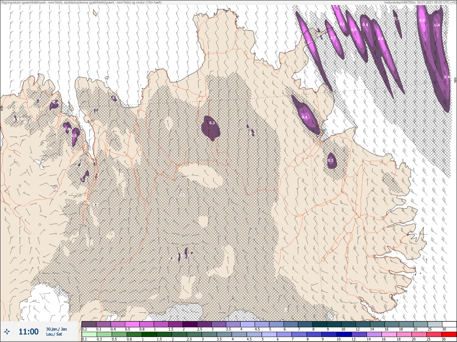
Task: Click the '30.jan./ Jan' date label
Action: 56,329
